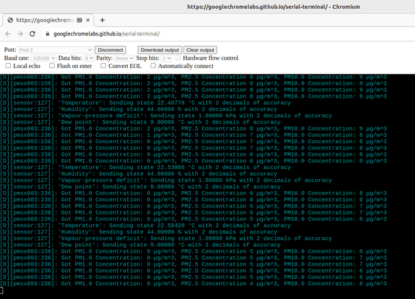Toggle Hardware flow control checkbox
The width and height of the screenshot is (415, 299).
(x=178, y=57)
